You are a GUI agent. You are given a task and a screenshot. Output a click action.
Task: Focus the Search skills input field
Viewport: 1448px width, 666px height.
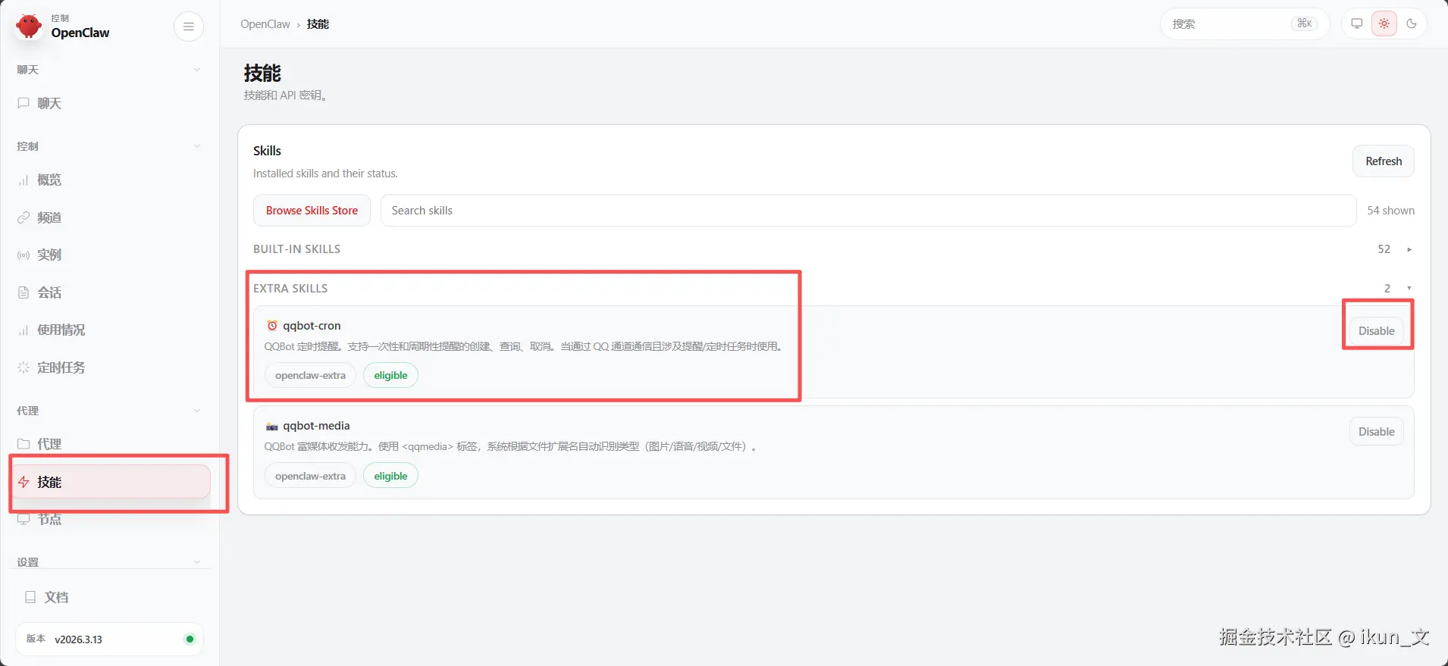(868, 211)
